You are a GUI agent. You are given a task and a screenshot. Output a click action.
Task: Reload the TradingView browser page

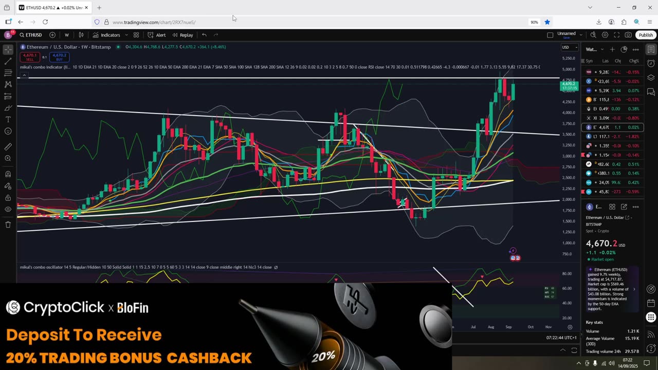pos(45,22)
